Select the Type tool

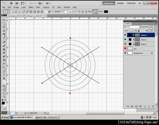(4, 75)
